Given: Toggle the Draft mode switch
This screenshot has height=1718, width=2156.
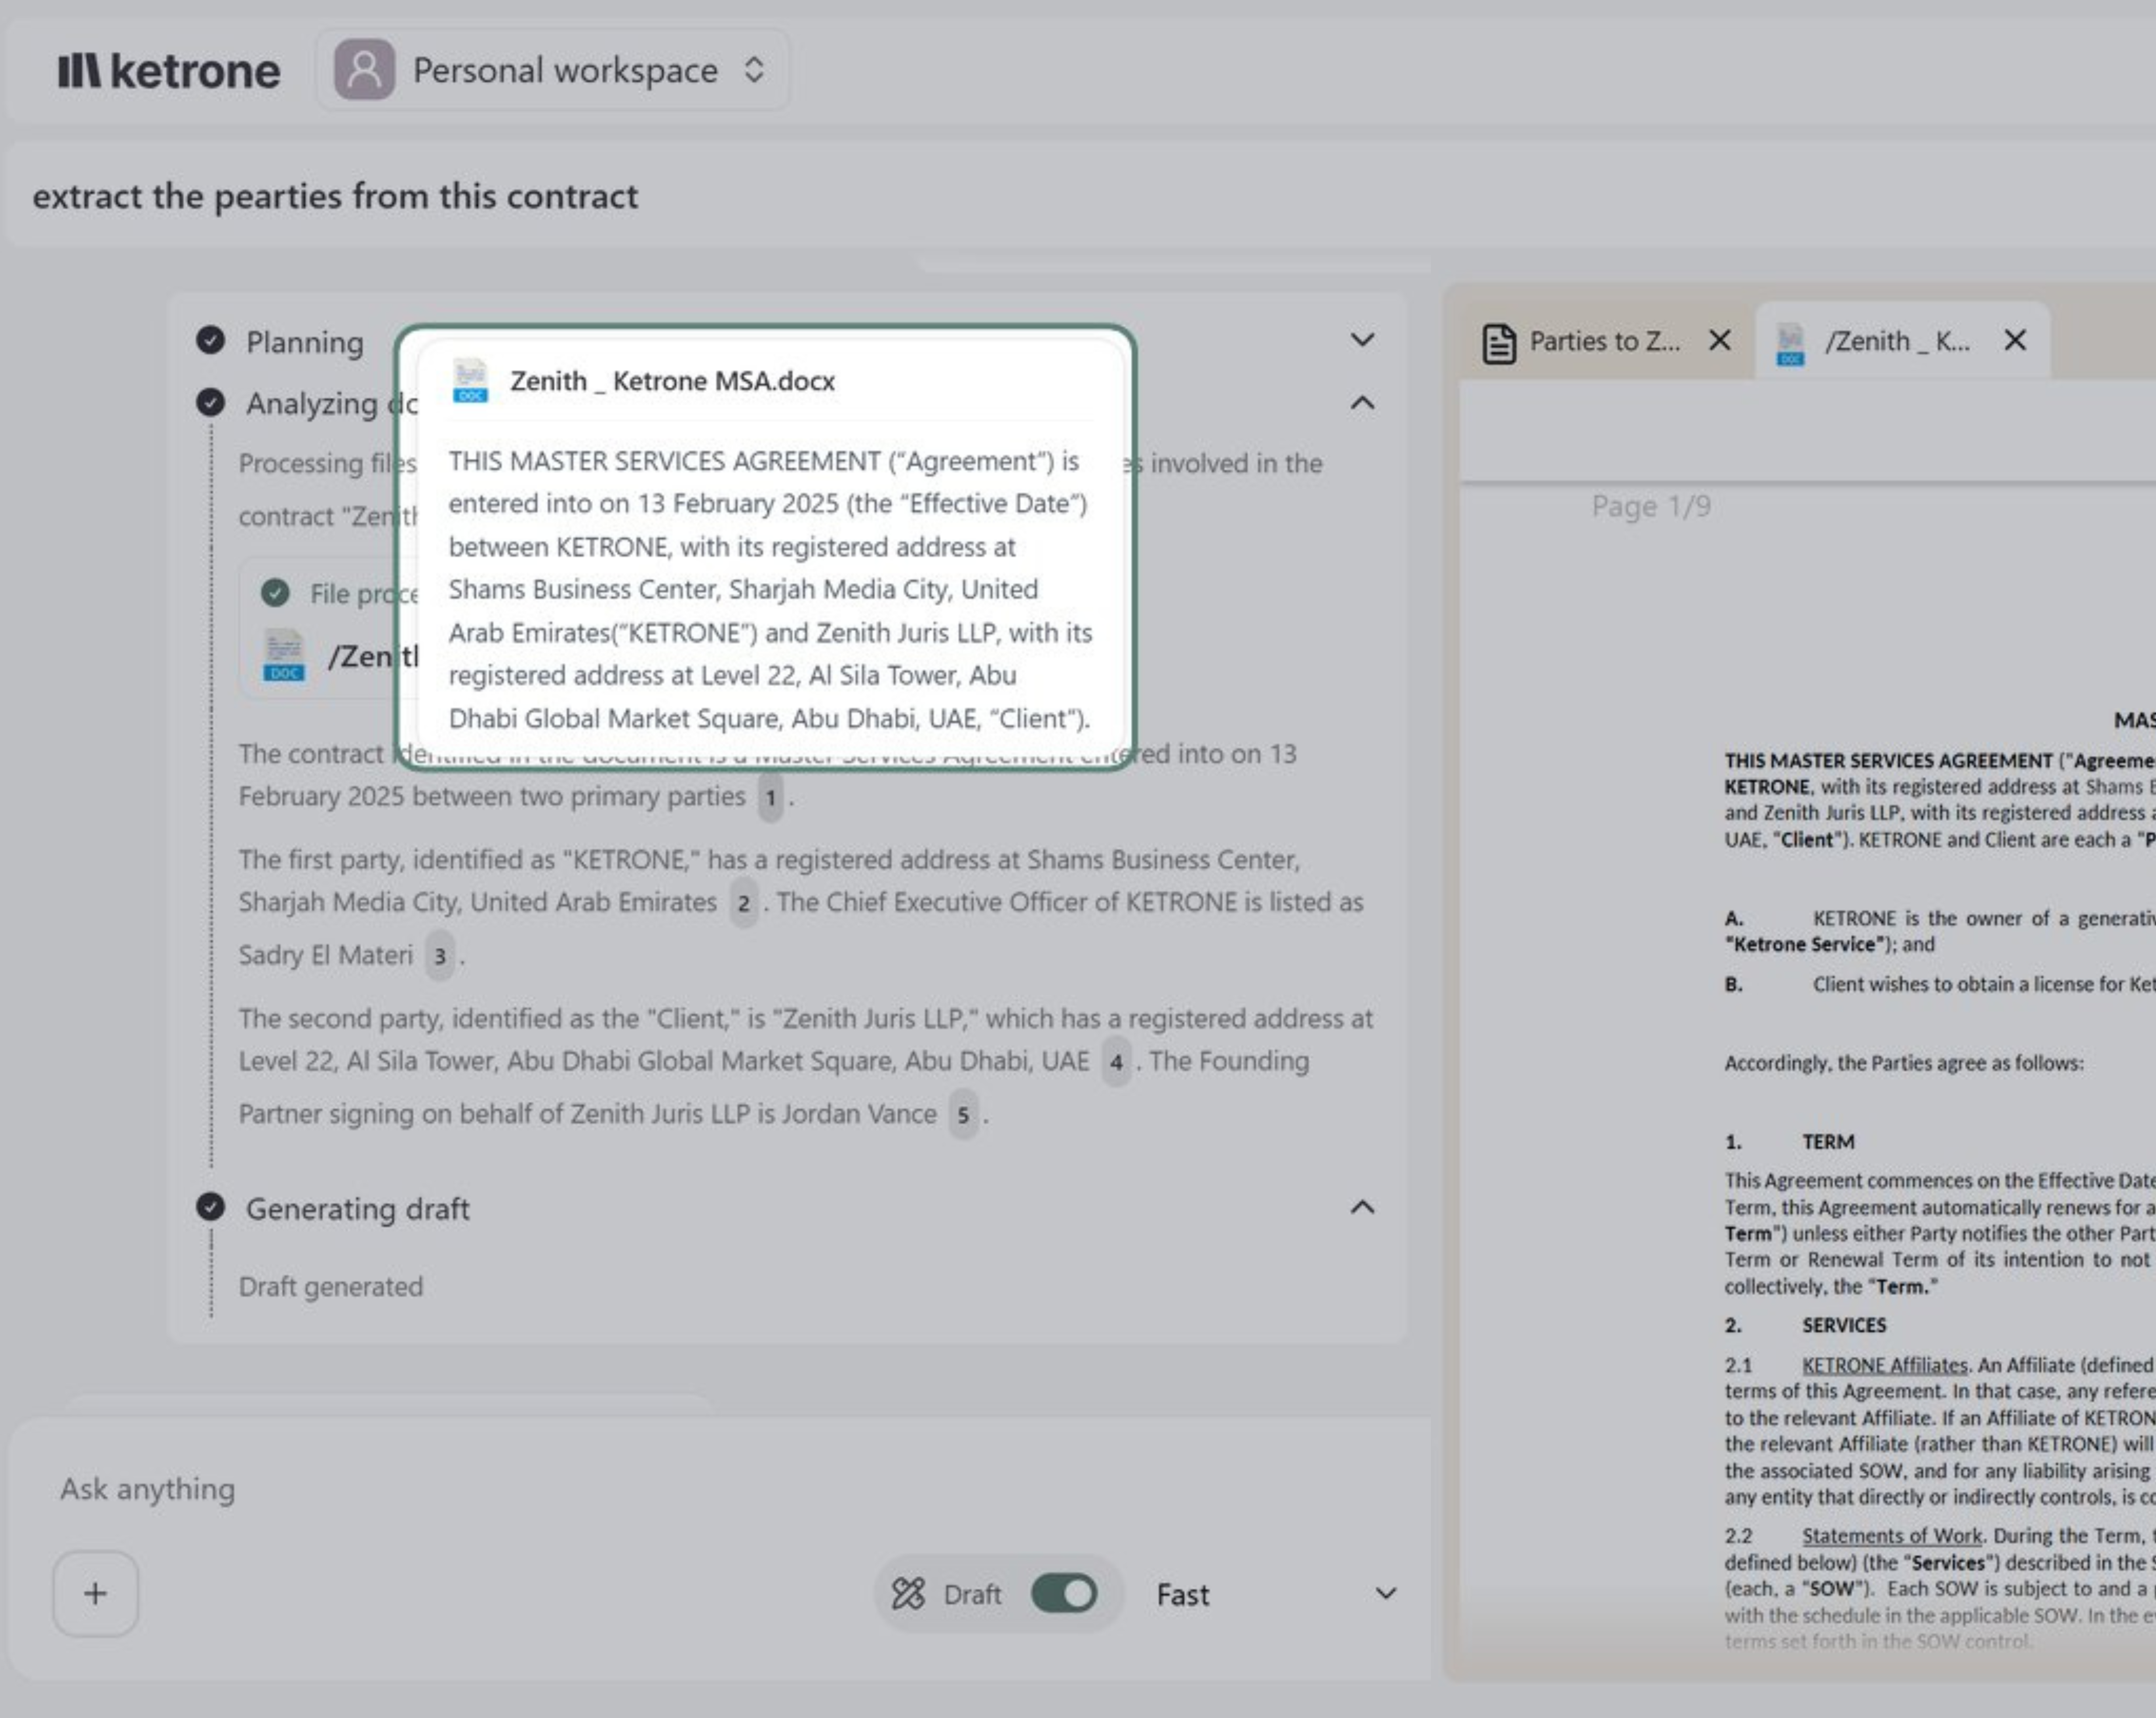Looking at the screenshot, I should (x=1064, y=1593).
